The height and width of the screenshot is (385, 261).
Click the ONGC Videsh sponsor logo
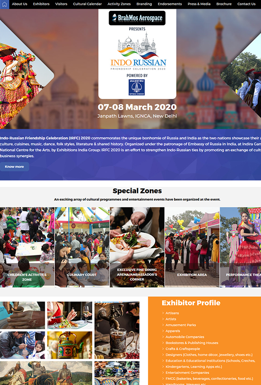tap(137, 87)
